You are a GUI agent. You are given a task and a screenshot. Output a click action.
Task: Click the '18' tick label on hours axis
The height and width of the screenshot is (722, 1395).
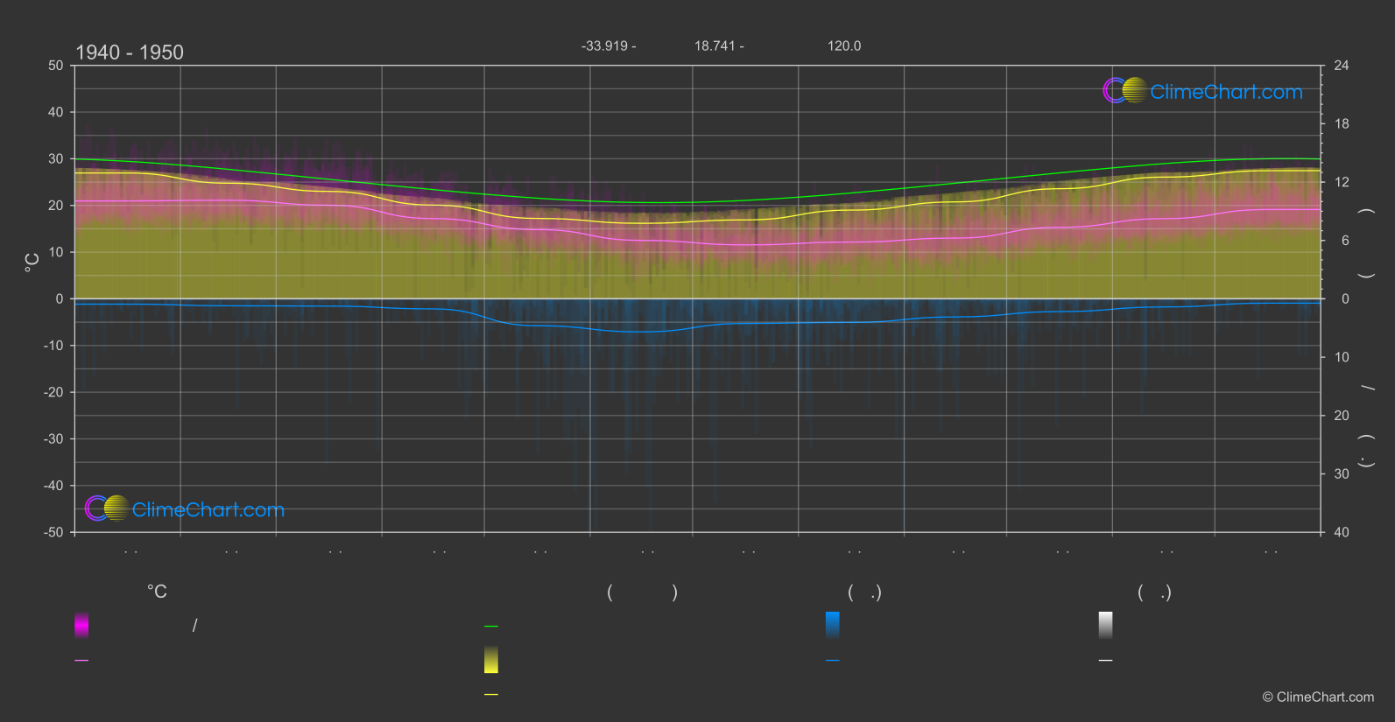coord(1342,123)
